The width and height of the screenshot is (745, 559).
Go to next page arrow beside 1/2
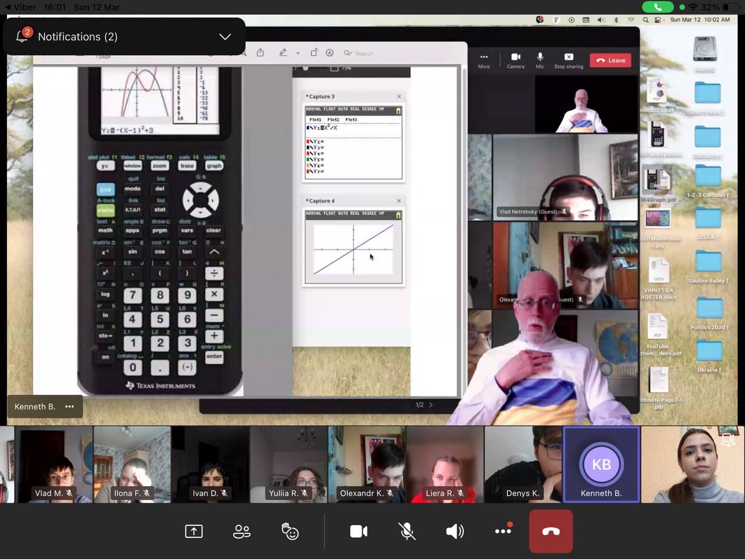tap(431, 405)
